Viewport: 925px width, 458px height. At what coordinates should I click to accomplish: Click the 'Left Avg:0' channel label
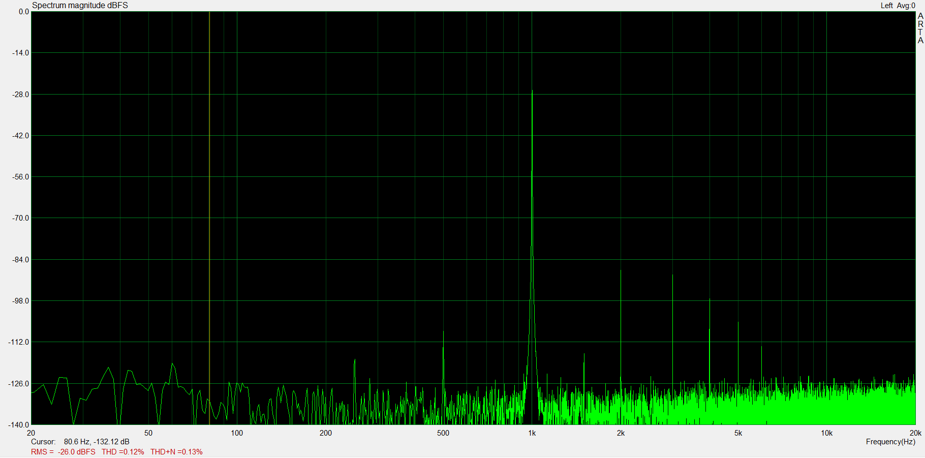898,6
